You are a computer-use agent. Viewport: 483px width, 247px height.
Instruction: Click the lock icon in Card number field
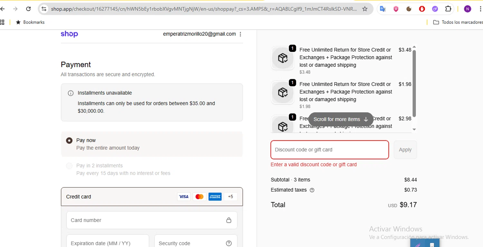pyautogui.click(x=229, y=220)
